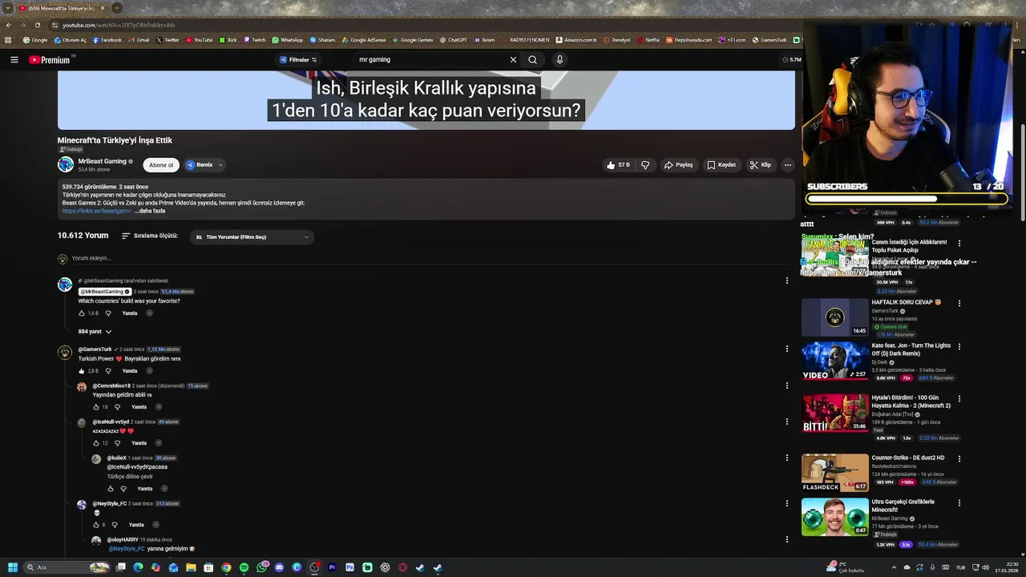
Task: Reply to GamersTurk comment via Yanıtla
Action: point(130,371)
